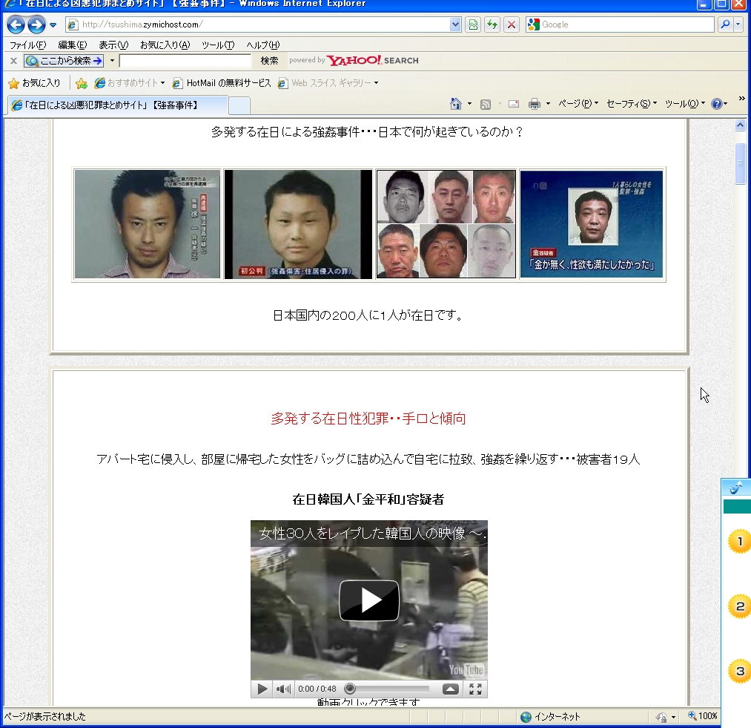751x728 pixels.
Task: Click the Forward navigation arrow button
Action: pos(36,25)
